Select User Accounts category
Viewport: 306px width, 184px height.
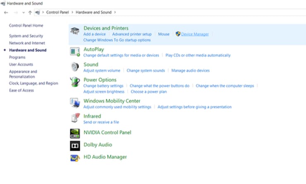[x=21, y=64]
